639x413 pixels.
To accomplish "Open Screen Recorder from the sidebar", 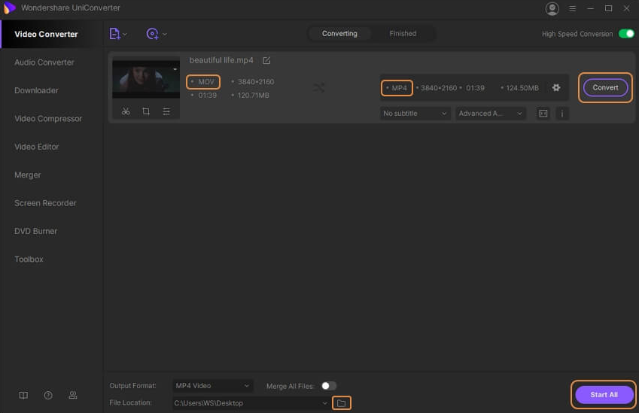I will tap(45, 203).
